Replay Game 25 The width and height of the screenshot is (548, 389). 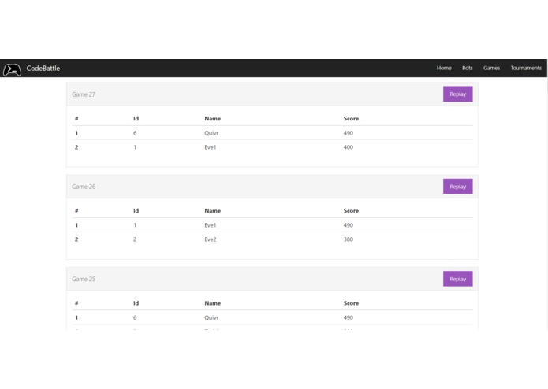click(458, 279)
